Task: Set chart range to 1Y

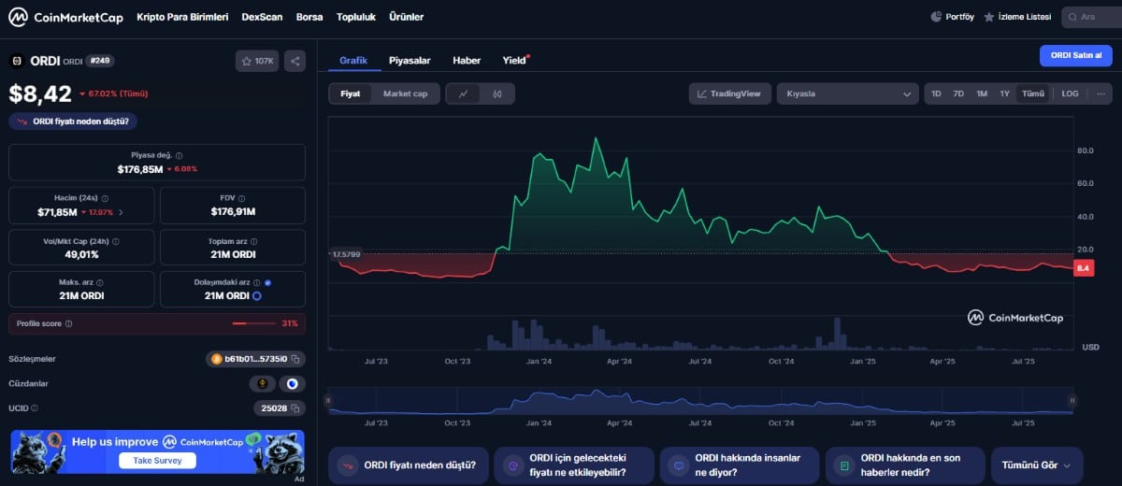Action: pyautogui.click(x=1004, y=93)
